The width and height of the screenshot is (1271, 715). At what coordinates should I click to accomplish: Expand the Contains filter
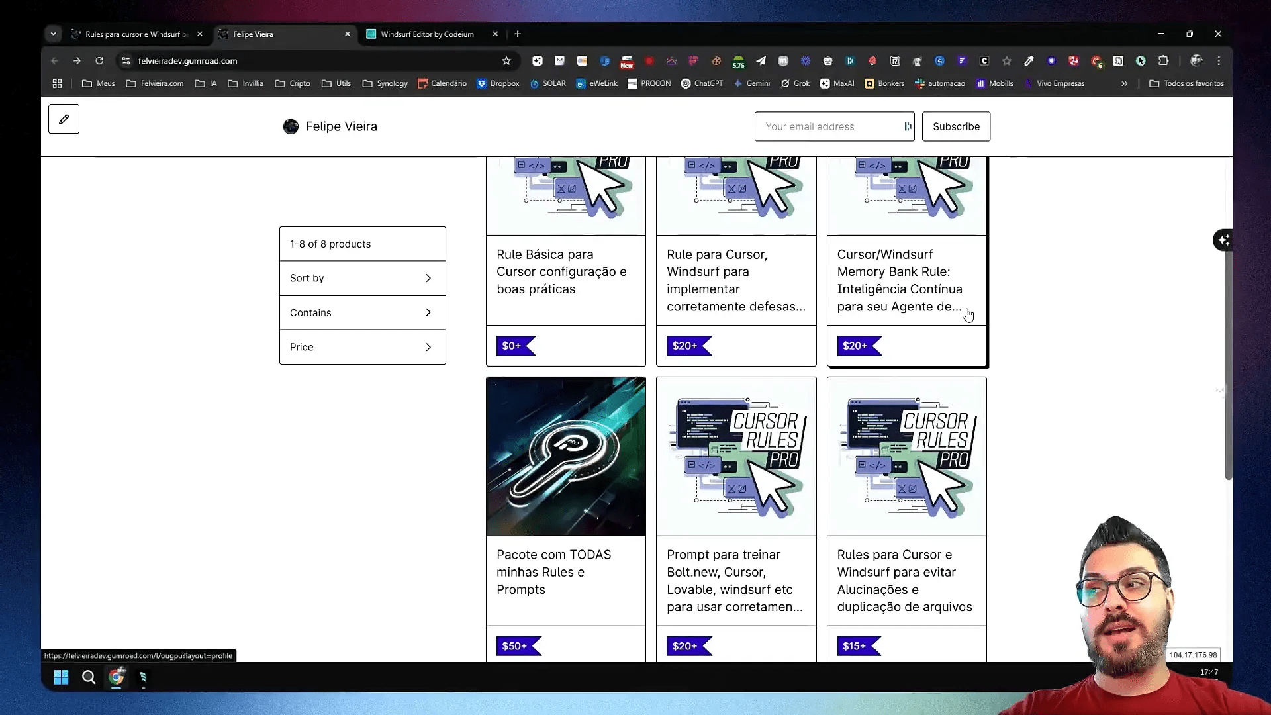362,312
